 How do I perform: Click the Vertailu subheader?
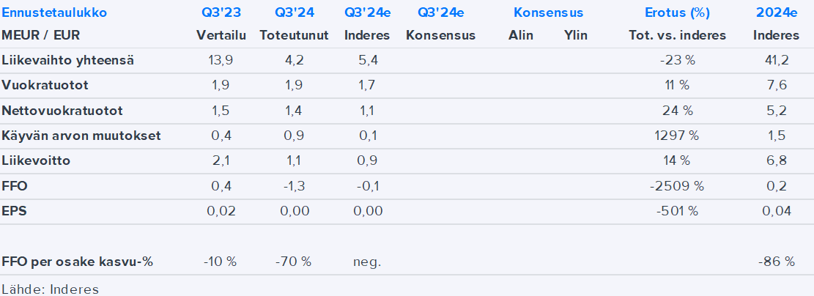coord(221,35)
